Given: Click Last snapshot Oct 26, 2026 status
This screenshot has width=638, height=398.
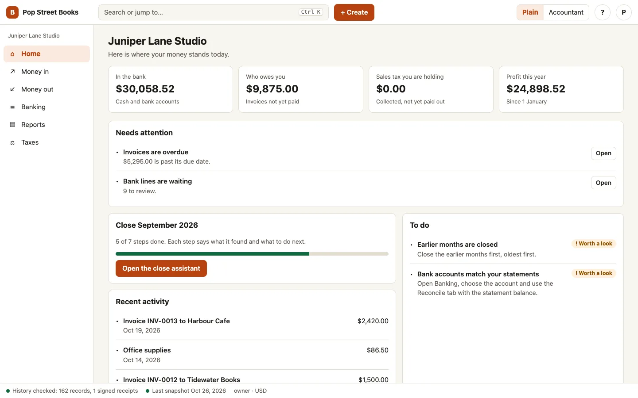Looking at the screenshot, I should (x=186, y=391).
